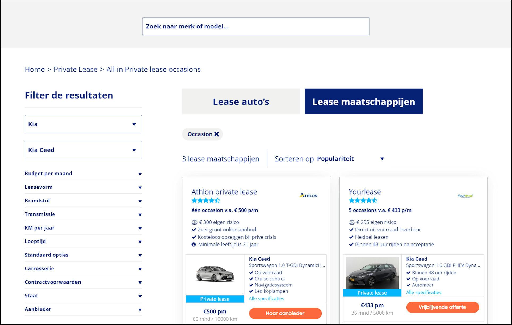Image resolution: width=512 pixels, height=325 pixels.
Task: Select the Lease maatschappijen tab
Action: click(363, 102)
